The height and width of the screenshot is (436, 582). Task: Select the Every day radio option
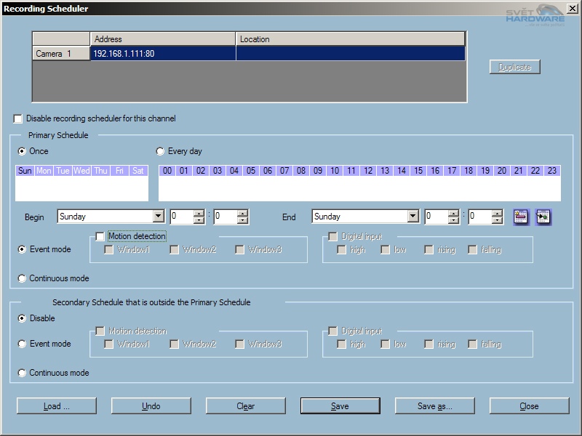(x=160, y=151)
